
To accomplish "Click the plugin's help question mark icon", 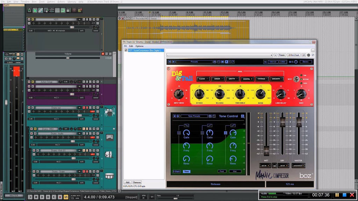I will [x=233, y=62].
